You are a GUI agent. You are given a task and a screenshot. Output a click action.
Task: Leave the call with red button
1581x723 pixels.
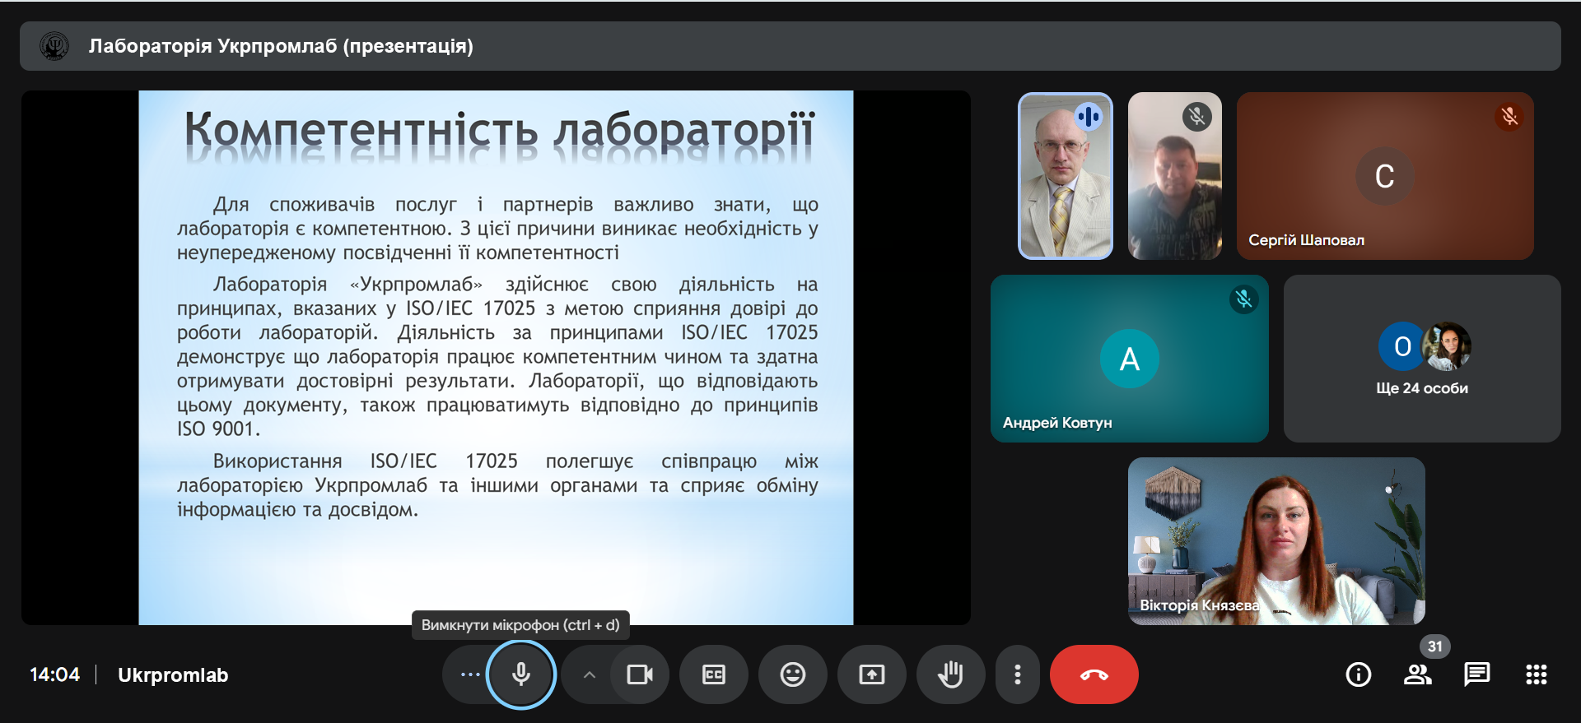point(1094,674)
